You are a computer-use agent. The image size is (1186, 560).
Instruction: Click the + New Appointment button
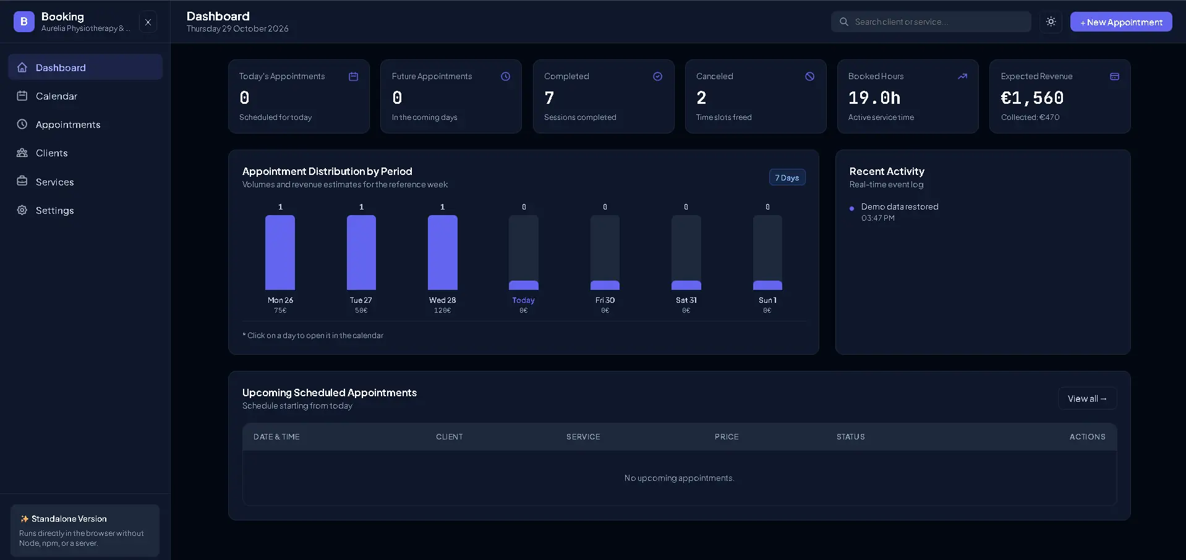click(x=1121, y=22)
